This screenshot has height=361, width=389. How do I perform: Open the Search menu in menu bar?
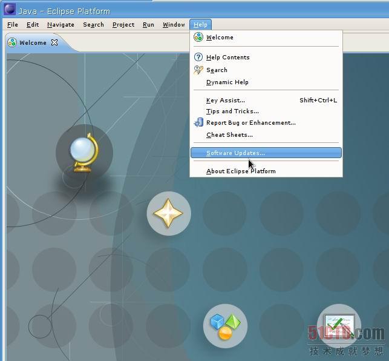[x=93, y=25]
